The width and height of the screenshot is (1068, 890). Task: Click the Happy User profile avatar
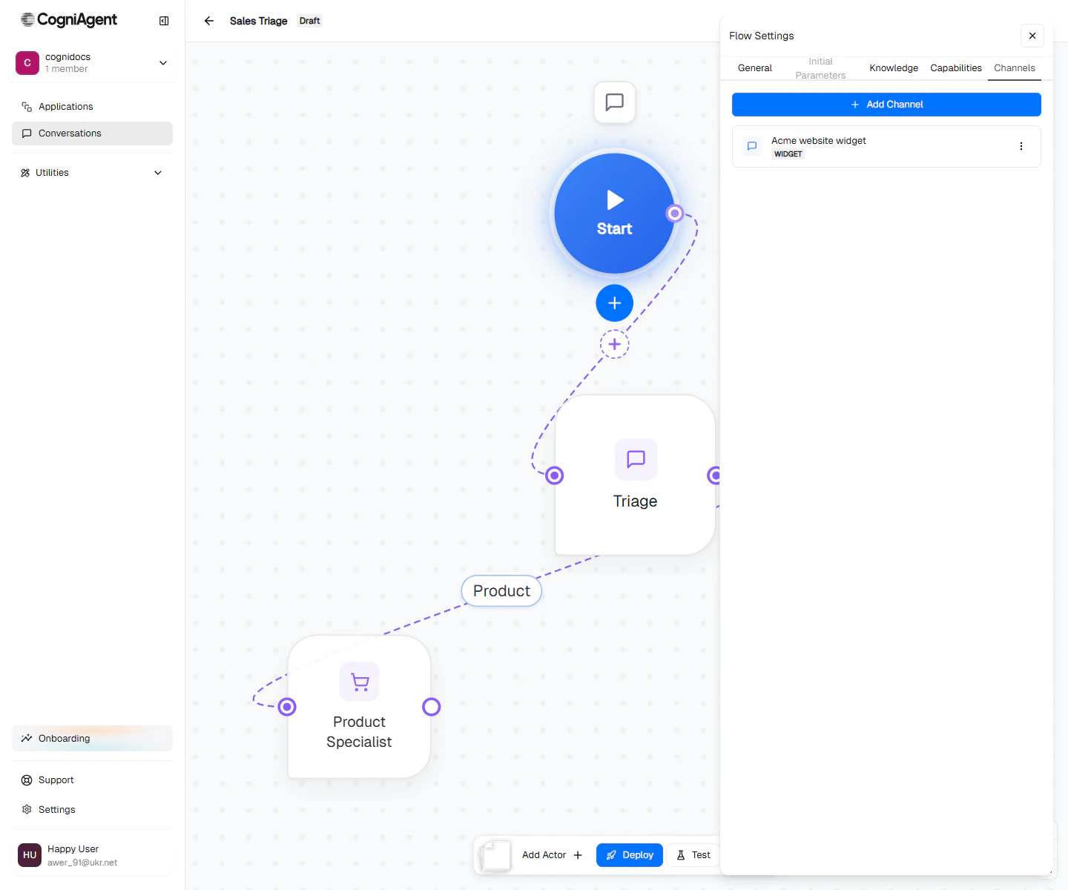(30, 855)
